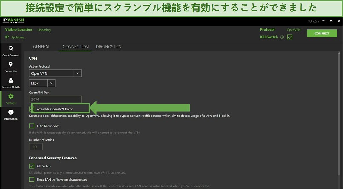Switch to the GENERAL tab
The width and height of the screenshot is (343, 189).
point(41,47)
